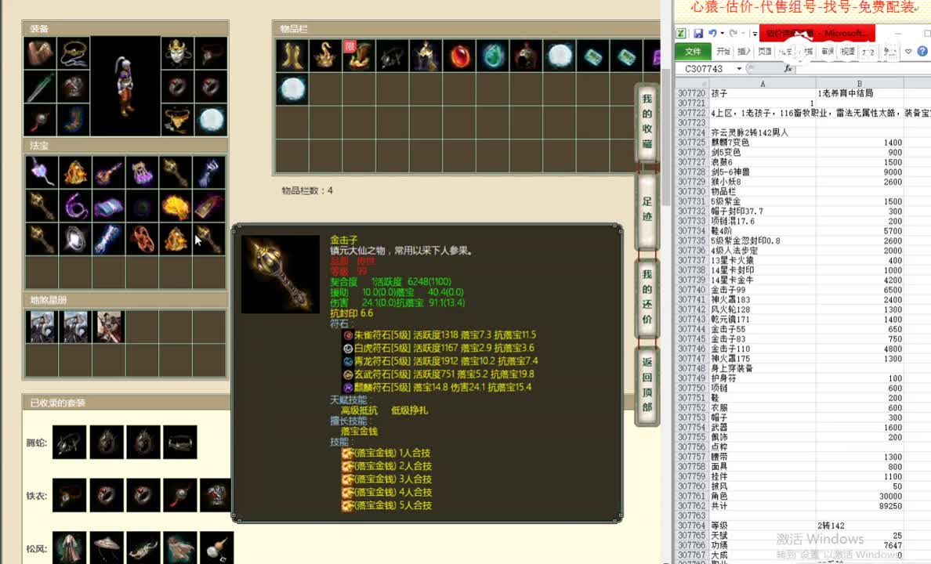Select the bead pendant with red tassel
This screenshot has width=931, height=564.
click(x=41, y=121)
